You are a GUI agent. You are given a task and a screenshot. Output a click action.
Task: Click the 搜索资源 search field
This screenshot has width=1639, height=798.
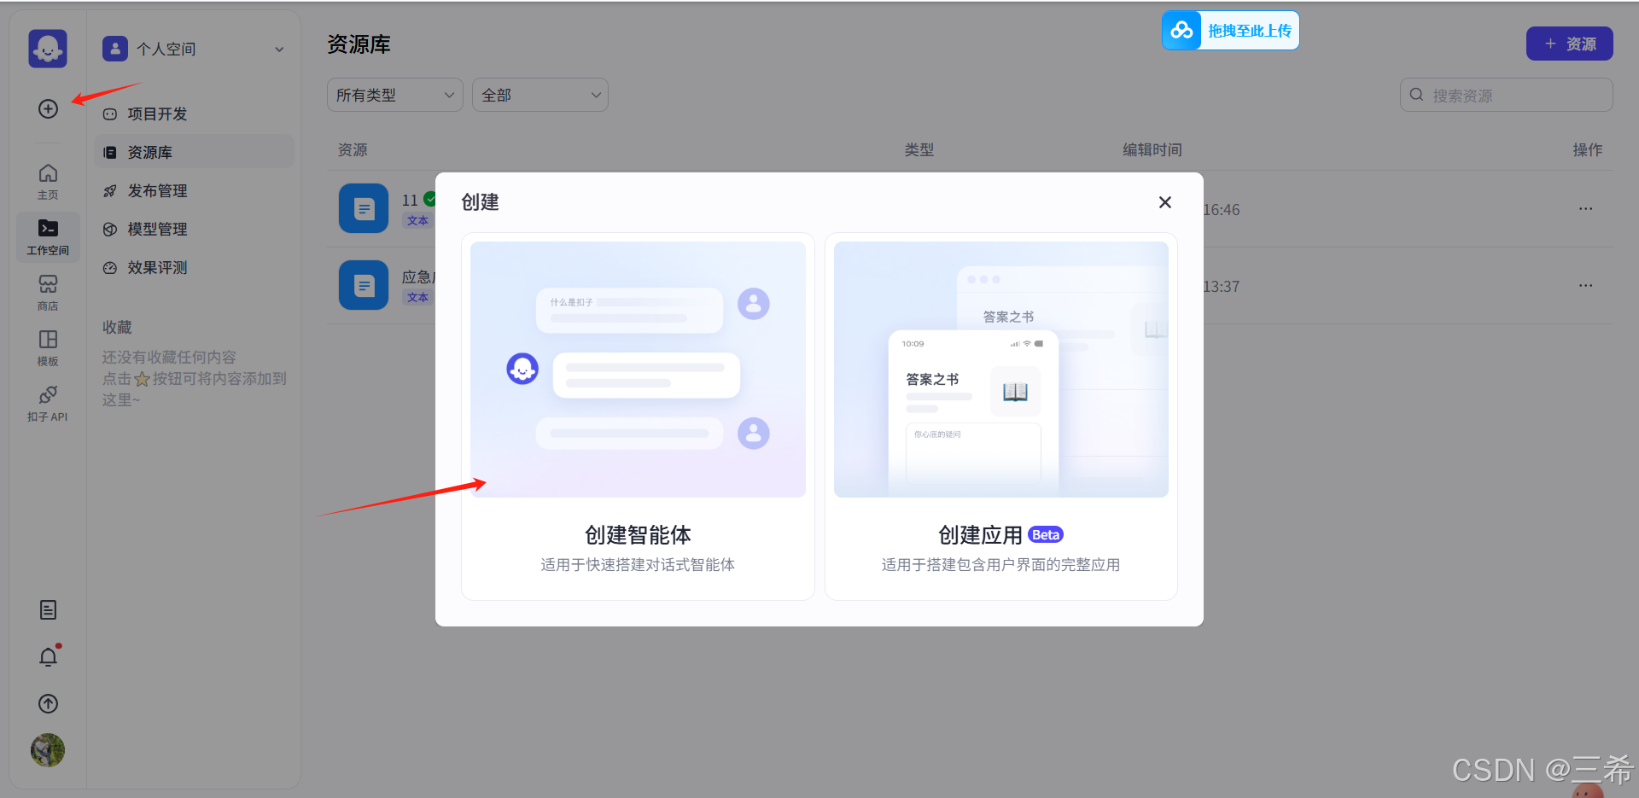coord(1506,95)
